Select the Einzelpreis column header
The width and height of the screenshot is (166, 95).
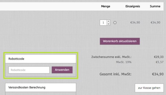click(x=133, y=6)
